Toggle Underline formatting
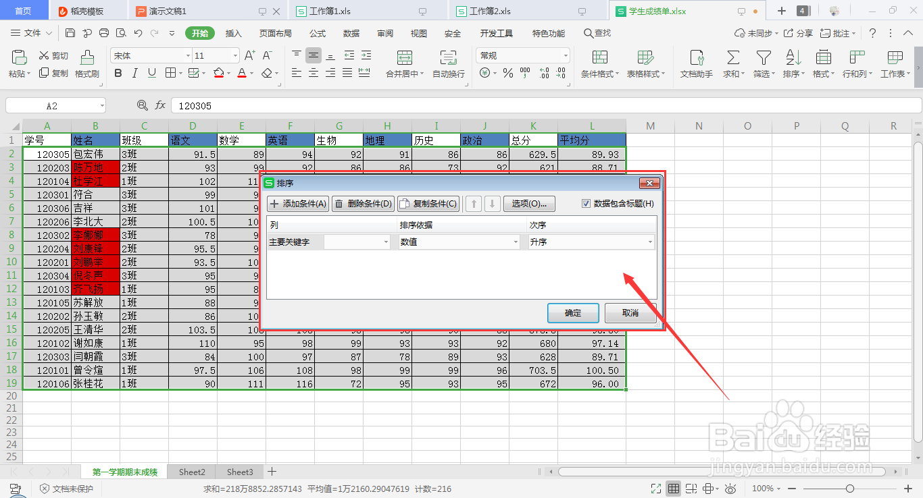The image size is (923, 498). (152, 73)
